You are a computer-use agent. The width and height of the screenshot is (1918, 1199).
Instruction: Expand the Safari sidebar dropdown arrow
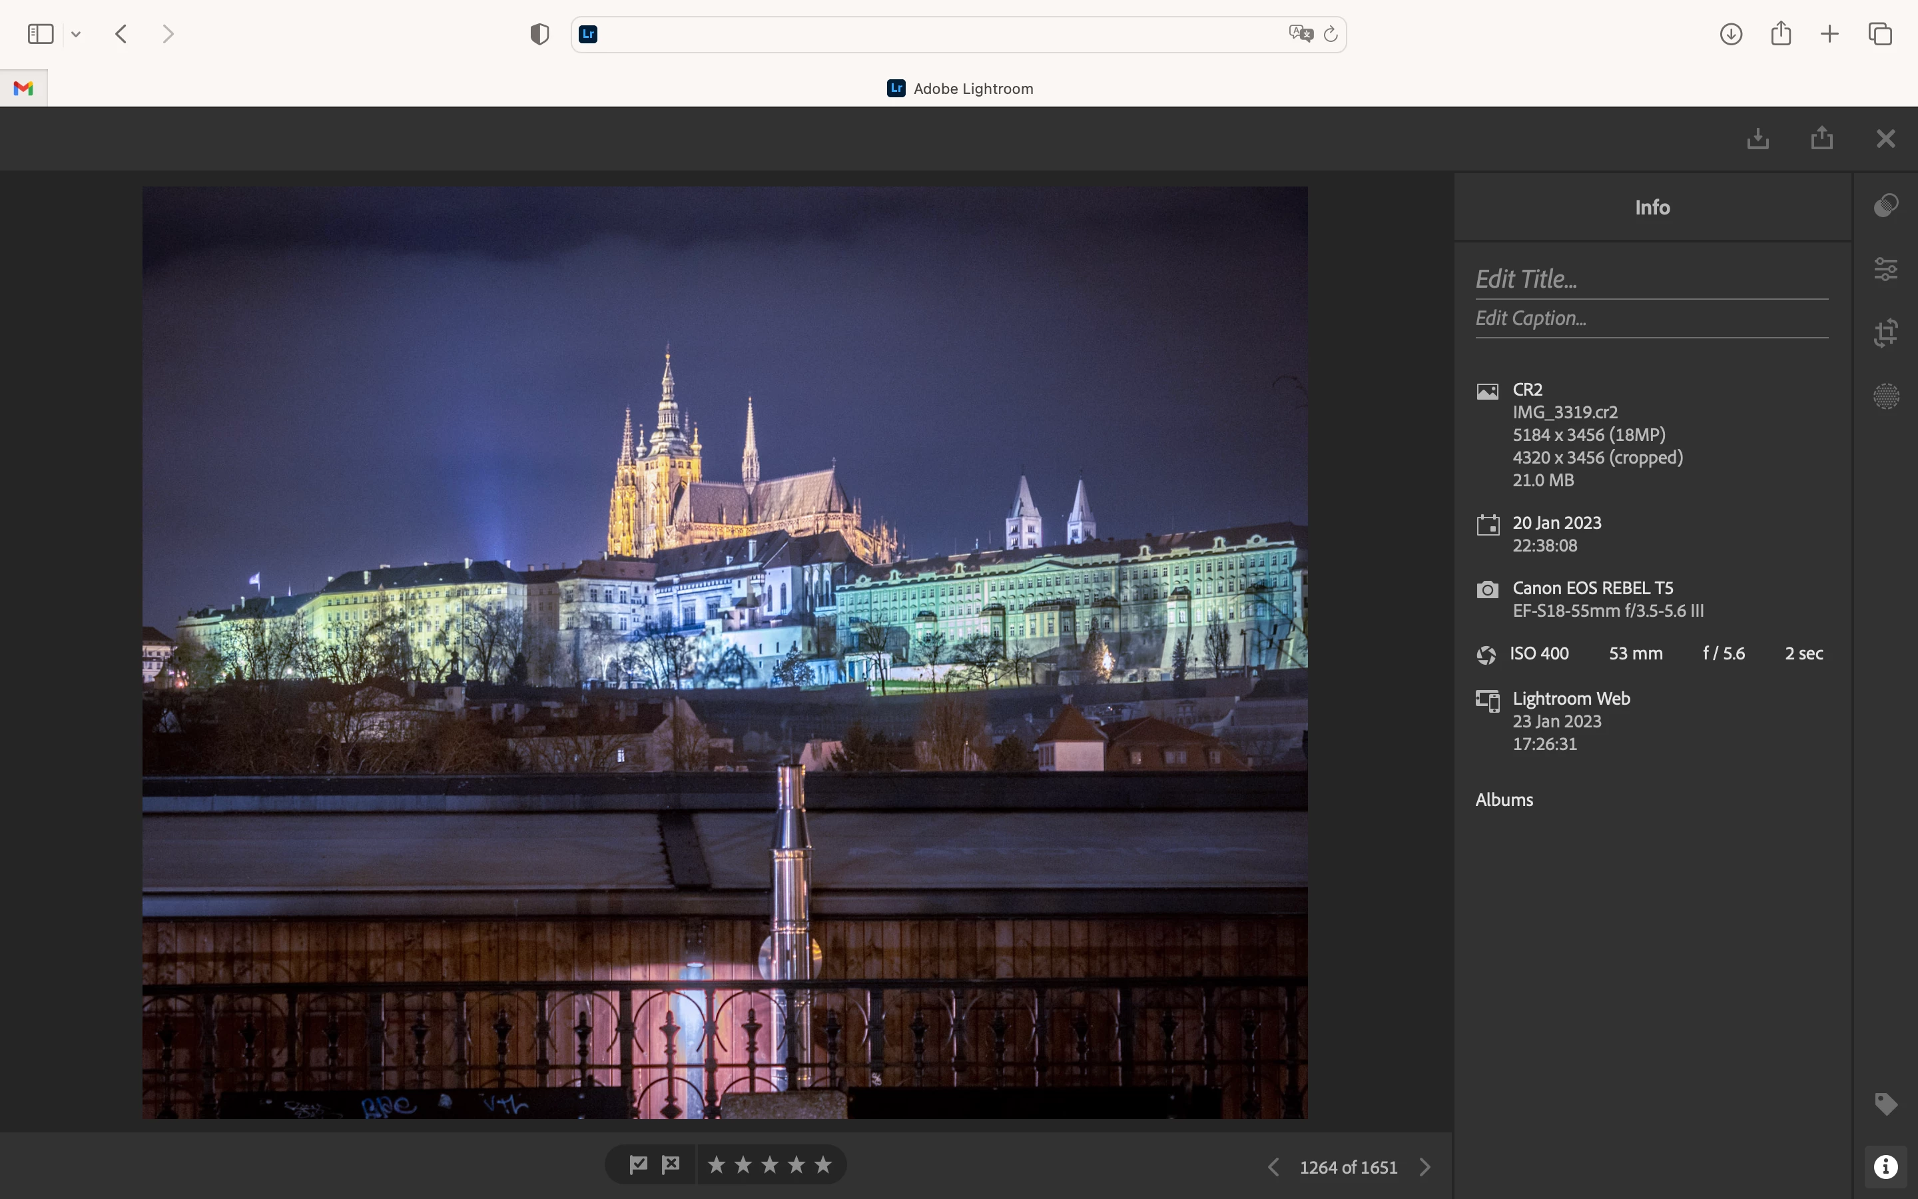[x=76, y=34]
